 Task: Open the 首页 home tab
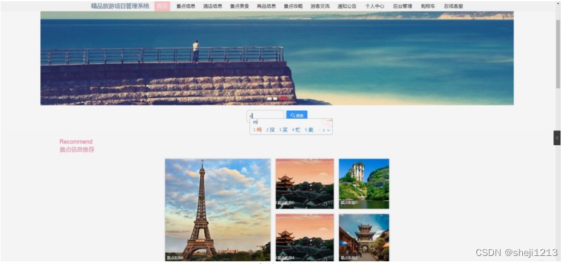coord(162,6)
